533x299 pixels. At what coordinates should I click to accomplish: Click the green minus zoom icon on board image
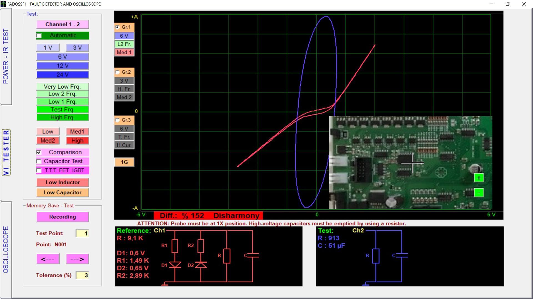479,192
